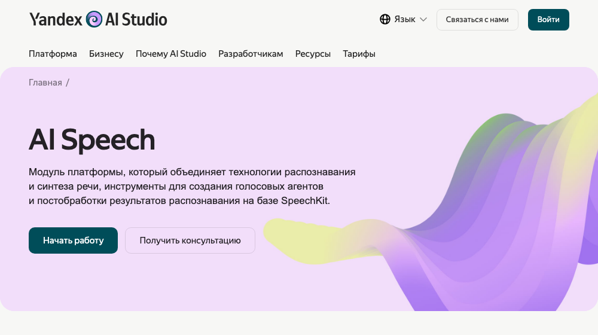Open the Почему AI Studio menu
Image resolution: width=598 pixels, height=335 pixels.
click(171, 54)
